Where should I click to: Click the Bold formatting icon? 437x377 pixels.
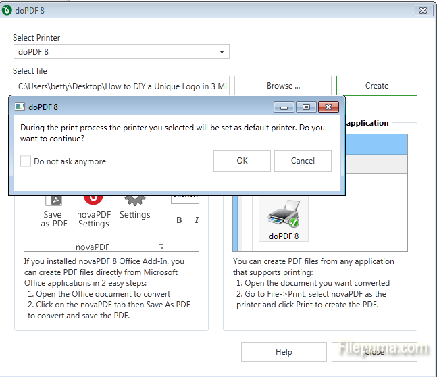click(180, 220)
